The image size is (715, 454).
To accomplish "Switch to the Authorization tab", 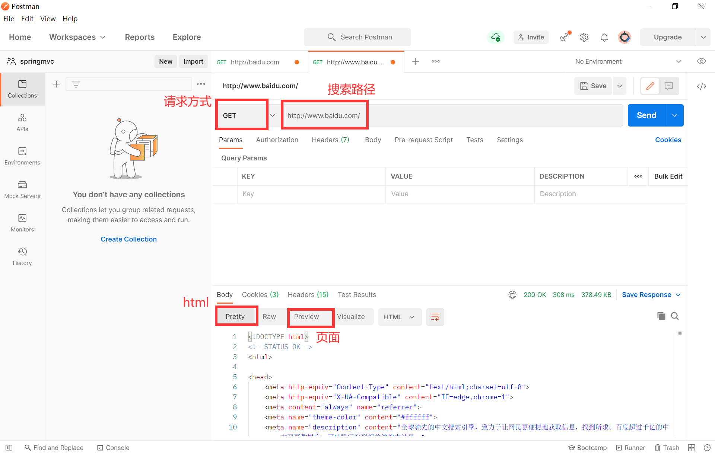I will point(277,140).
